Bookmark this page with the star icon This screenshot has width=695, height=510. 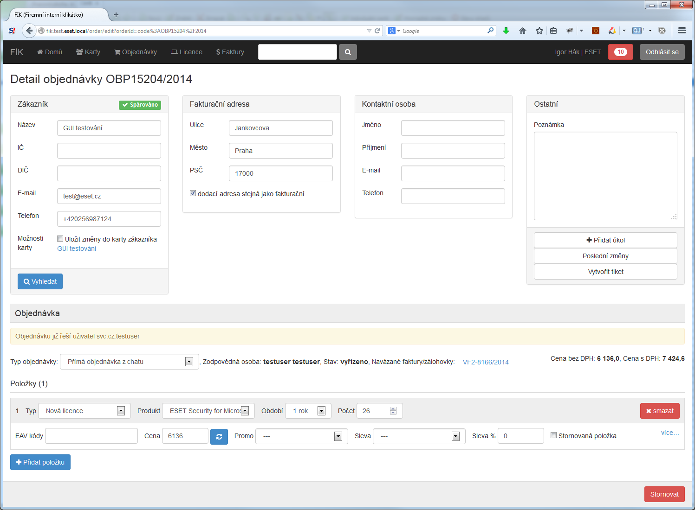pyautogui.click(x=539, y=31)
